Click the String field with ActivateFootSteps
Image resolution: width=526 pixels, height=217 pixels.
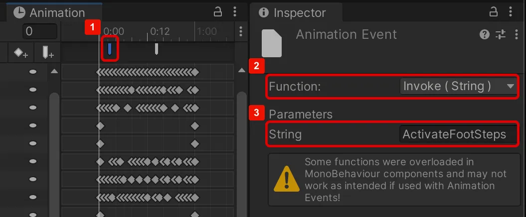tap(457, 134)
